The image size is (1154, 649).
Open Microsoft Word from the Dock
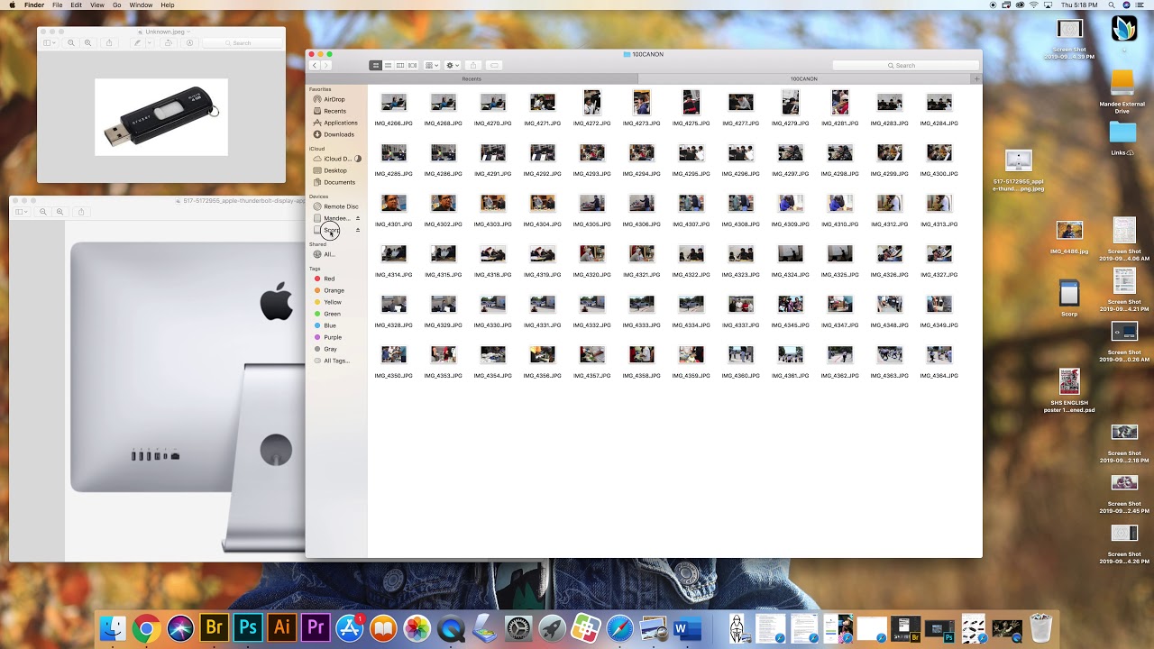point(687,627)
